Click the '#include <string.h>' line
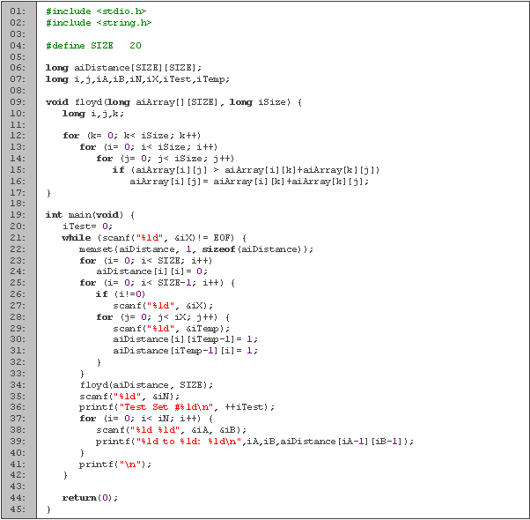This screenshot has height=520, width=530. (x=99, y=23)
